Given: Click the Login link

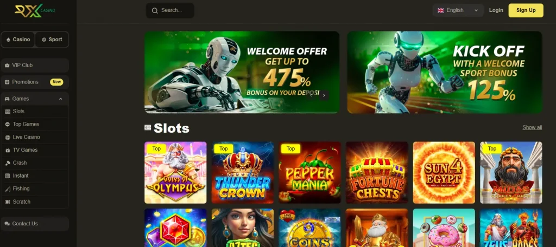Looking at the screenshot, I should point(496,10).
